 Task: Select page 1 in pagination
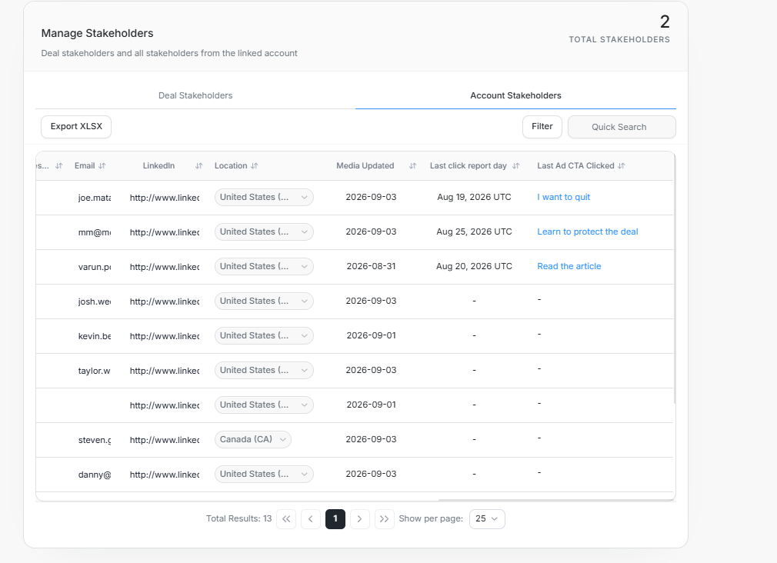pos(335,519)
